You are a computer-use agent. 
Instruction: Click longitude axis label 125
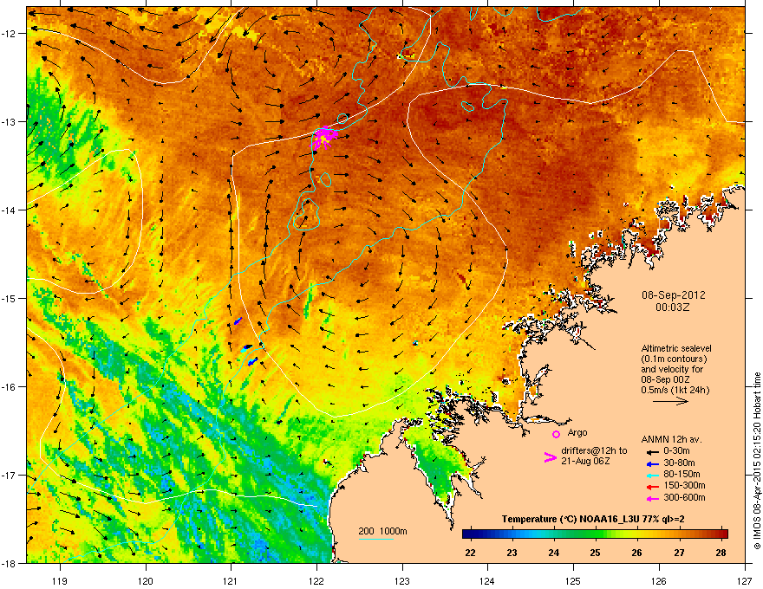573,580
